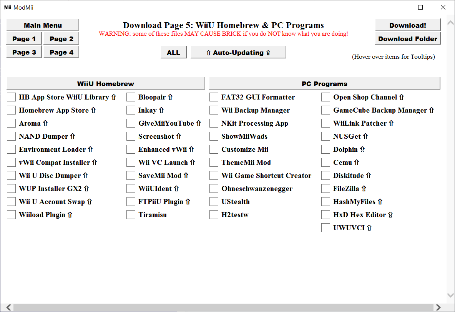Check the Ohneschwanzenegger box
Viewport: 455px width, 312px height.
coord(214,189)
